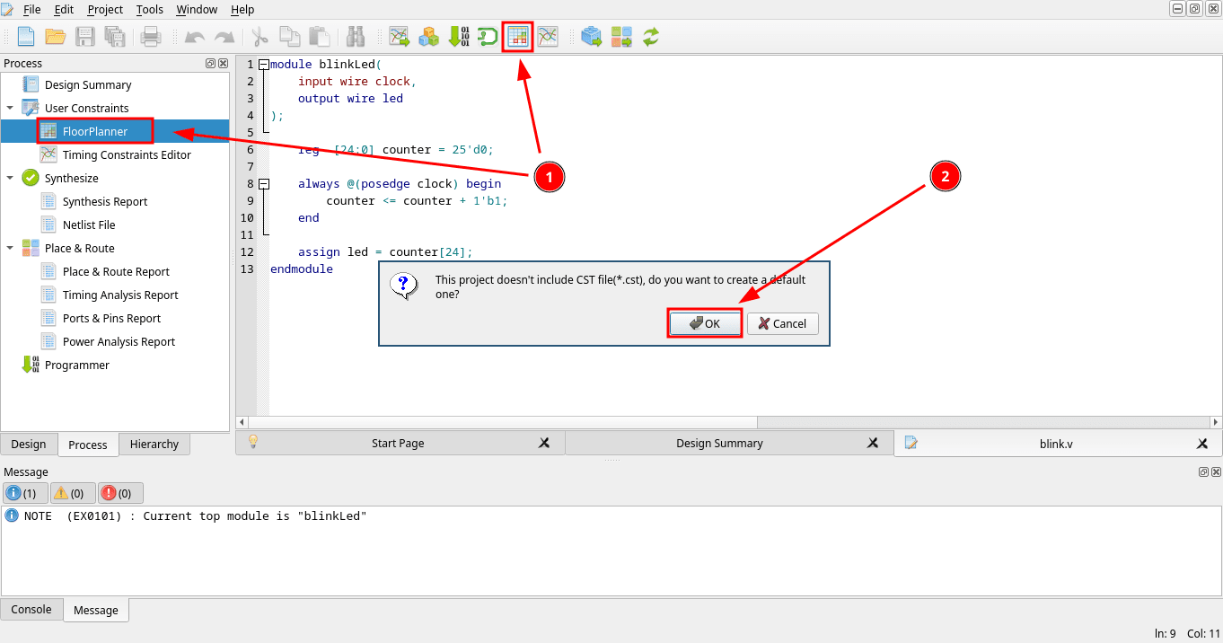Switch to the Design Summary editor tab
The image size is (1223, 643).
719,443
